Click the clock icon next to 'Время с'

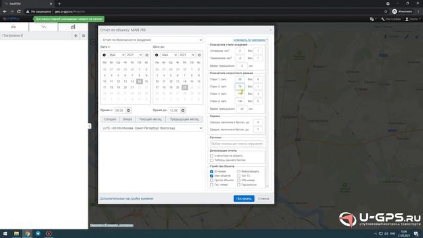tap(128, 110)
